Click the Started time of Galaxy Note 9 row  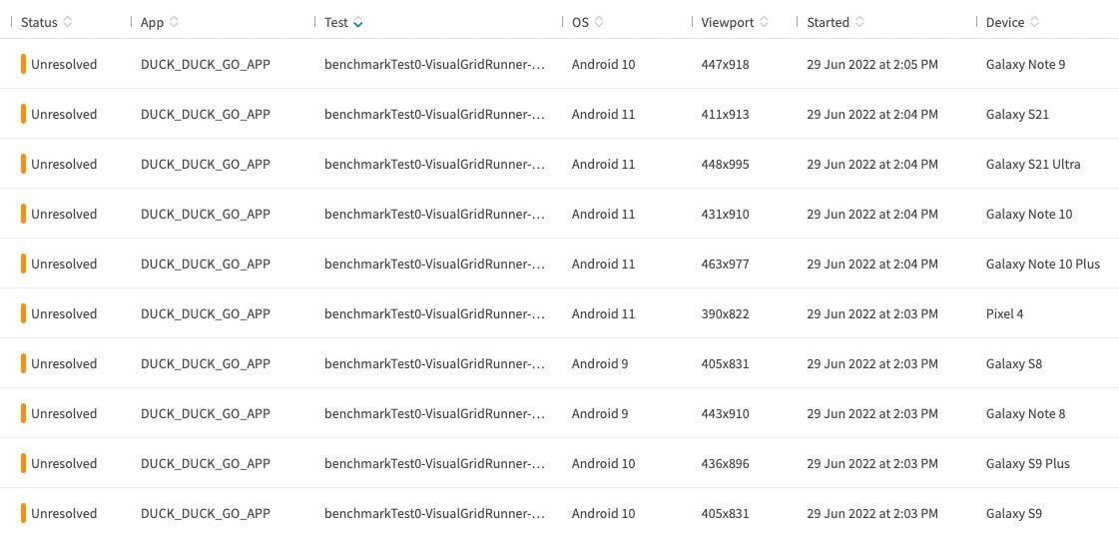[x=871, y=64]
